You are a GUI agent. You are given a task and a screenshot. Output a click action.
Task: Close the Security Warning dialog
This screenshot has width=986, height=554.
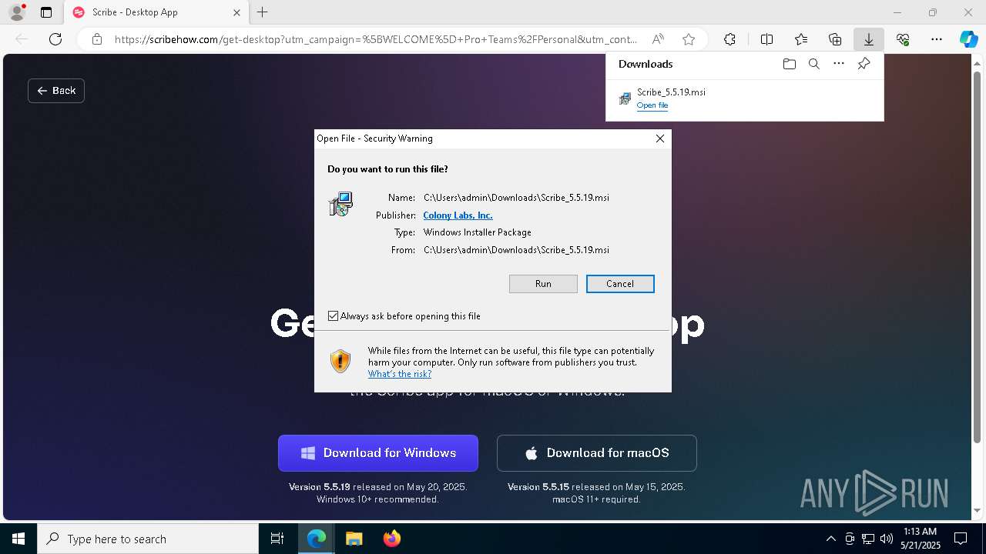tap(660, 138)
